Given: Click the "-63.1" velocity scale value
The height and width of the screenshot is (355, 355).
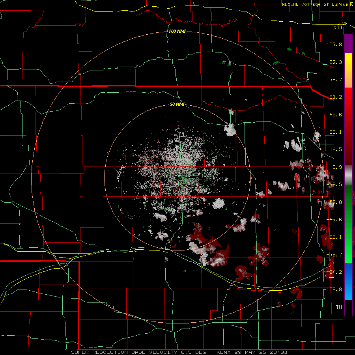Looking at the screenshot, I should [x=334, y=237].
